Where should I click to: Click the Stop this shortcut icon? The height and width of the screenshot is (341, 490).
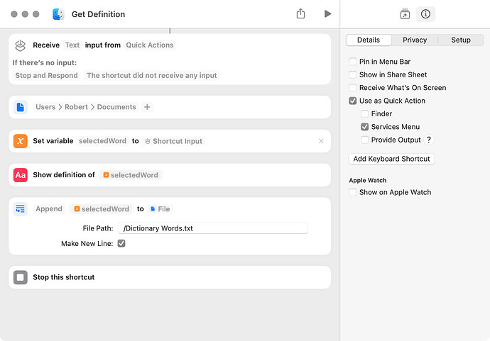(x=21, y=277)
